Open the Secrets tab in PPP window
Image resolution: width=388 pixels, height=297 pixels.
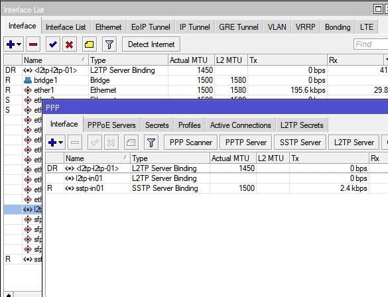click(157, 125)
